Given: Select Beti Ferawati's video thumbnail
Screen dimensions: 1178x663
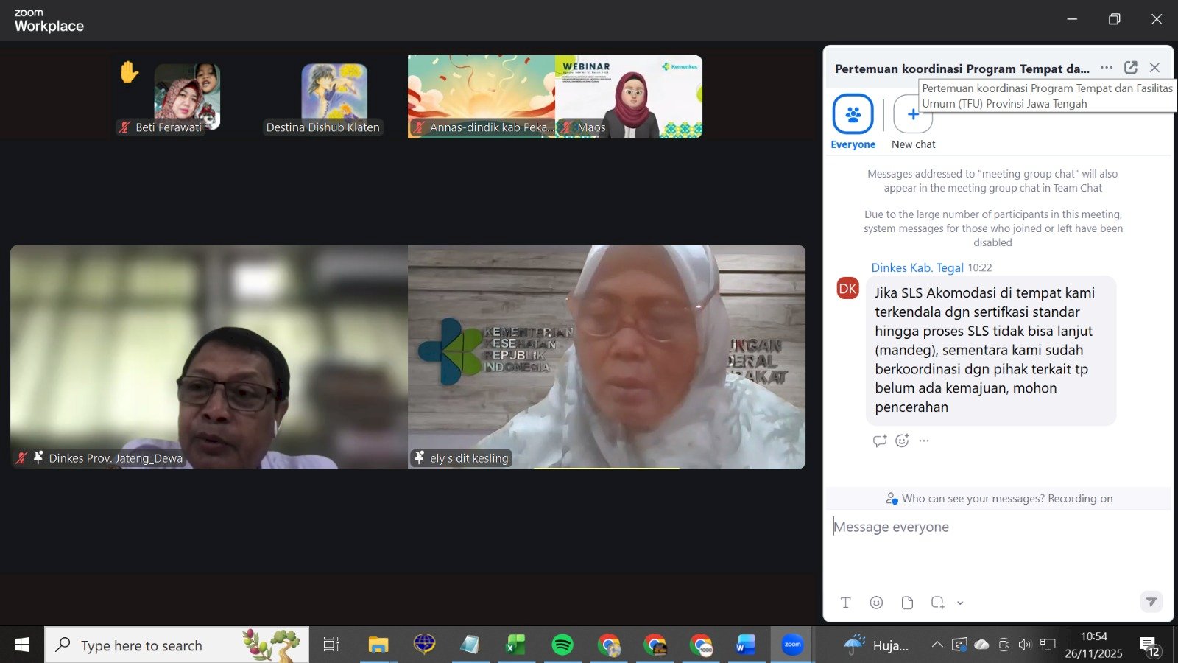Looking at the screenshot, I should pyautogui.click(x=187, y=97).
